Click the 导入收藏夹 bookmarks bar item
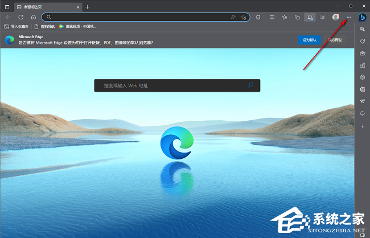Viewport: 370px width, 238px height. 17,26
